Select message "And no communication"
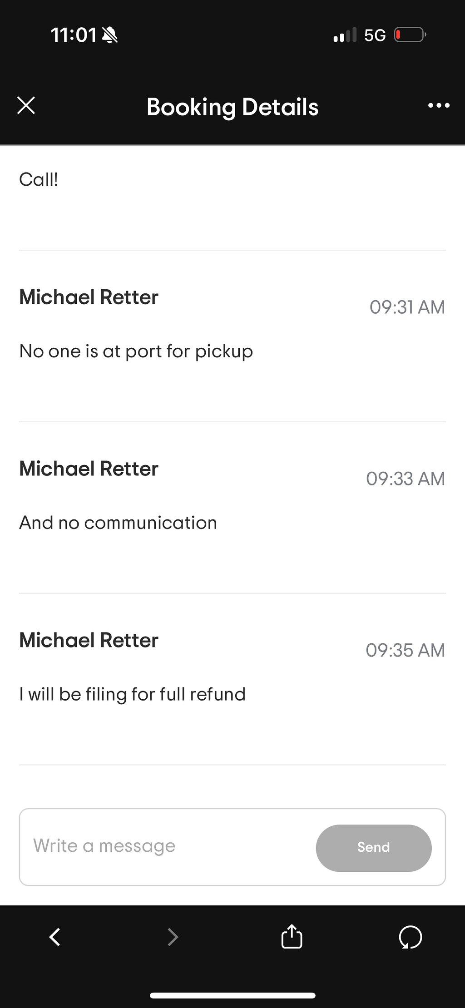This screenshot has height=1008, width=465. pos(118,523)
